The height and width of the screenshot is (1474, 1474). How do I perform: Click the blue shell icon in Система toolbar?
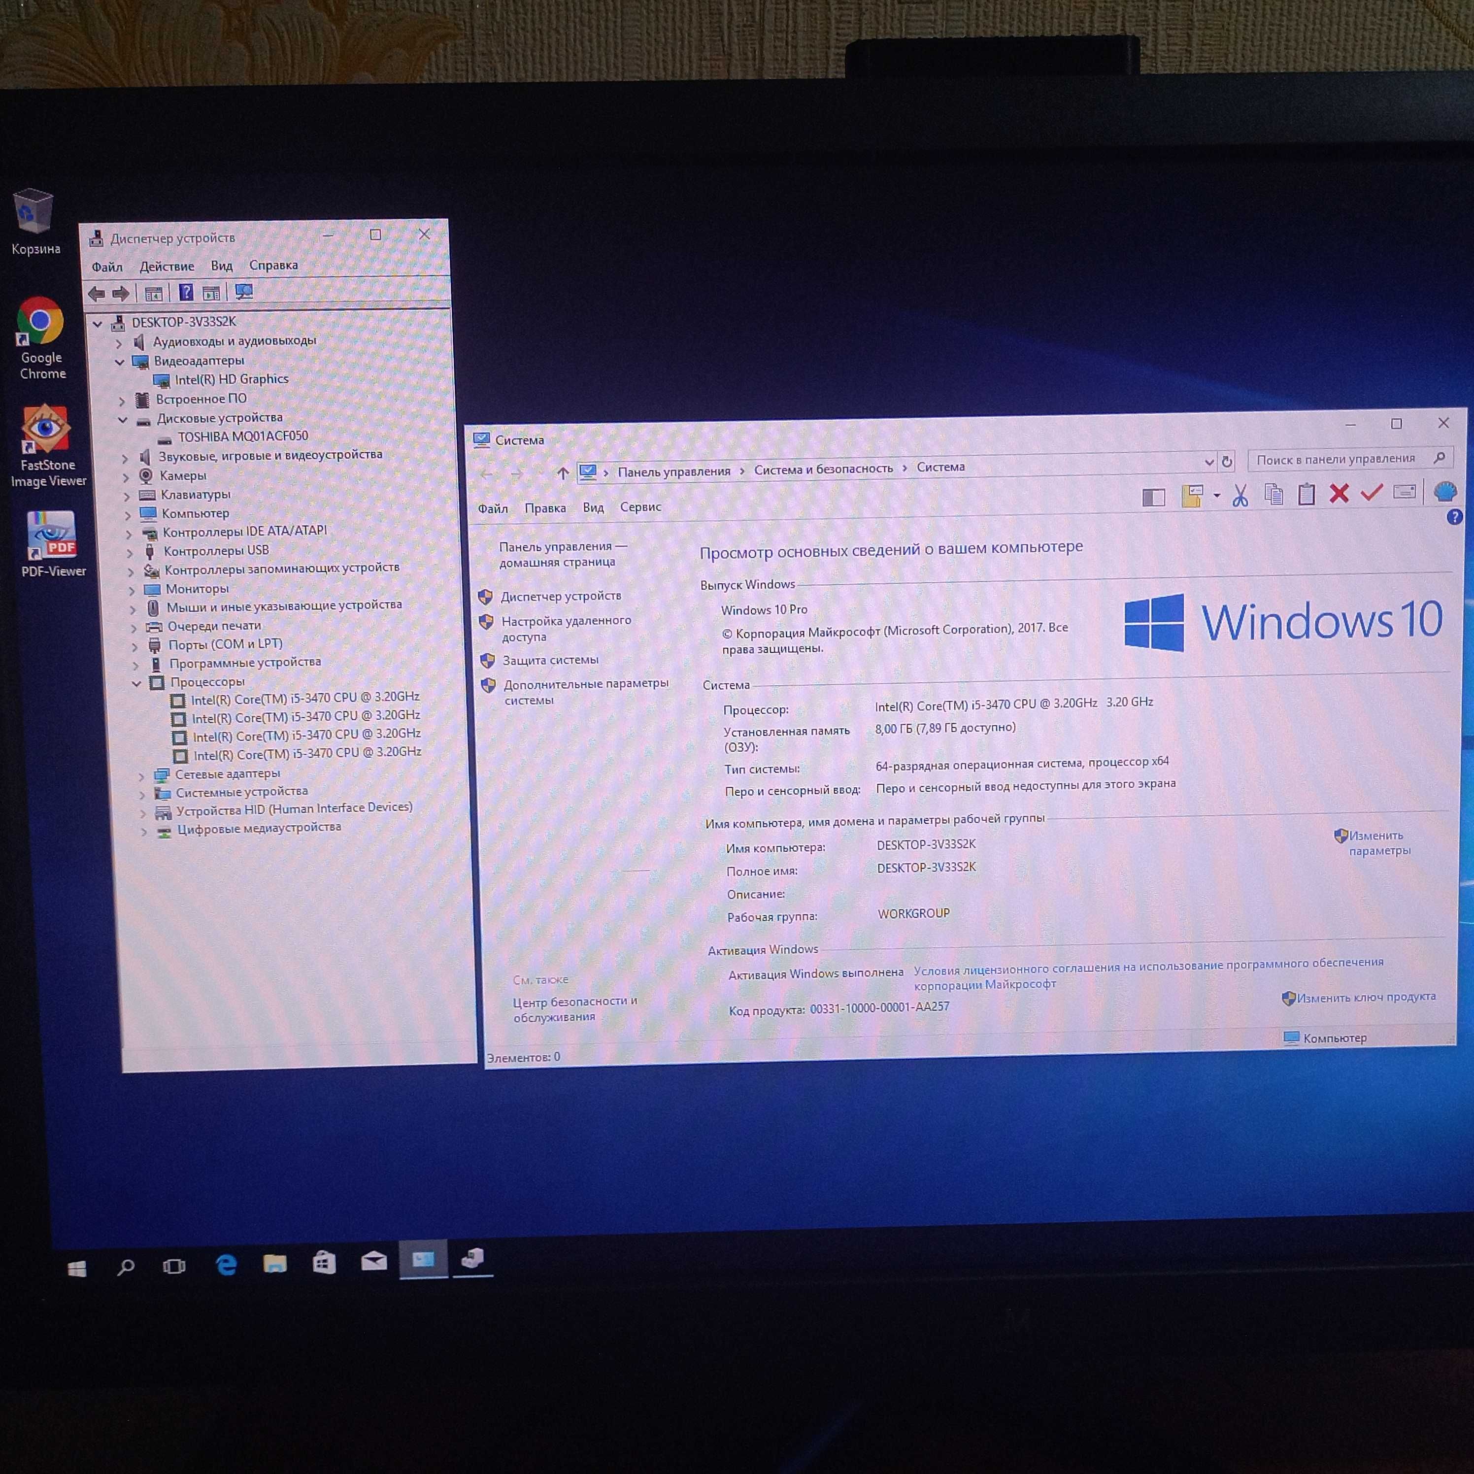[x=1445, y=491]
